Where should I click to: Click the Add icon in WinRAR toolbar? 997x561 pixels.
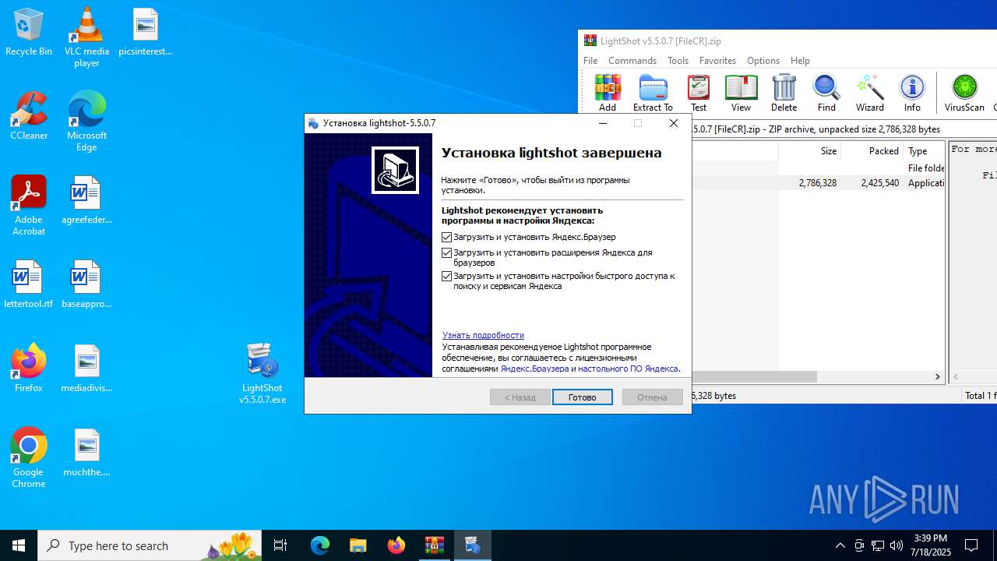tap(608, 93)
